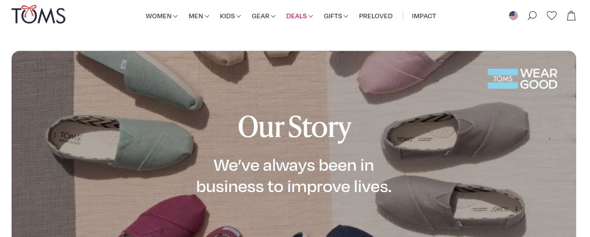Go to the PRELOVED page
Screen dimensions: 590x237
point(376,16)
